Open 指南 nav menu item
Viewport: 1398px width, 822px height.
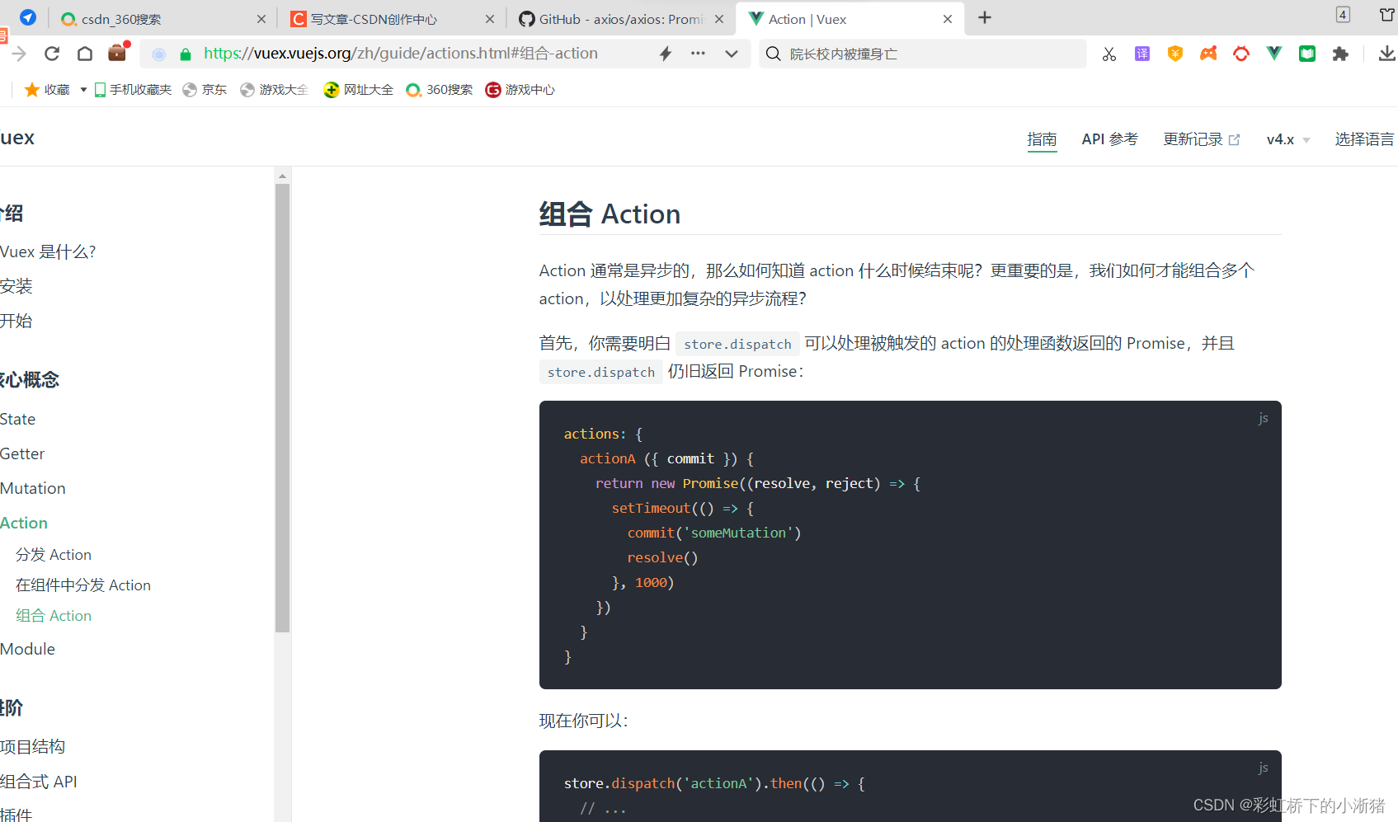tap(1042, 139)
